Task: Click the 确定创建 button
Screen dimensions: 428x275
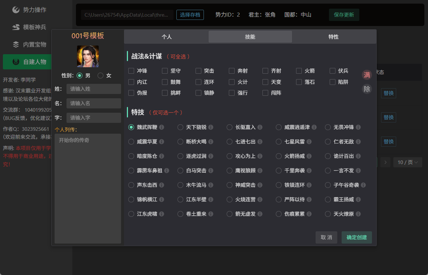Action: point(356,237)
